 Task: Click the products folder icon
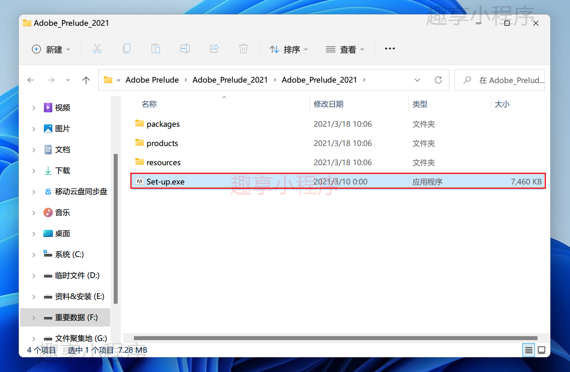point(140,143)
